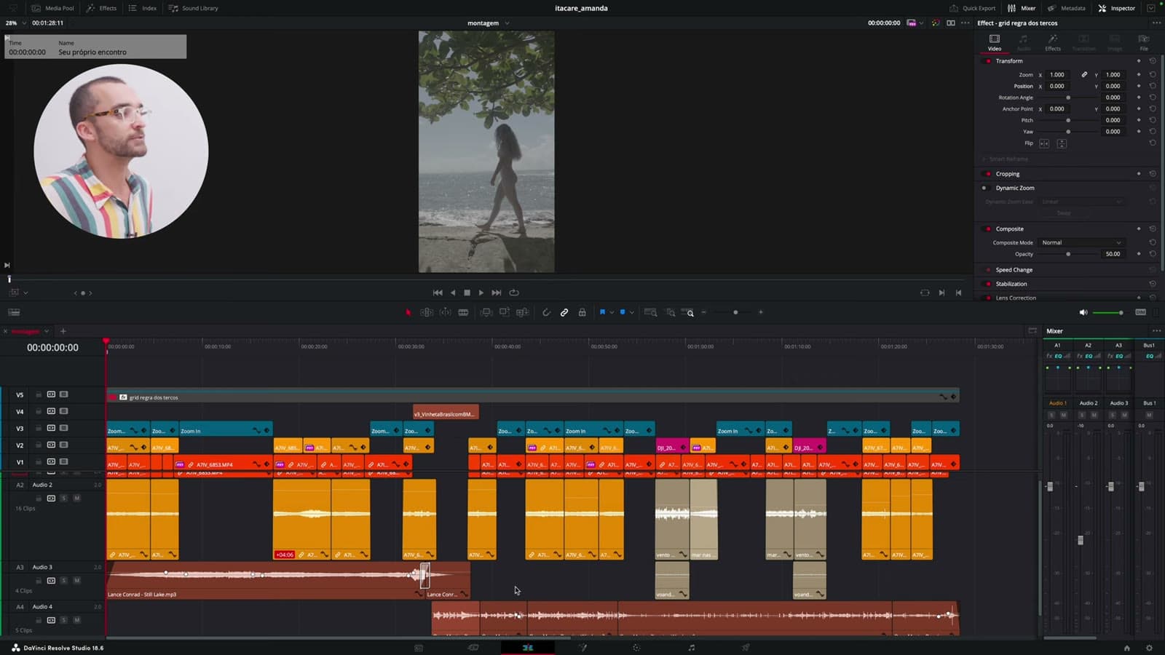The image size is (1165, 655).
Task: Toggle the Transform section on or off
Action: [x=987, y=61]
